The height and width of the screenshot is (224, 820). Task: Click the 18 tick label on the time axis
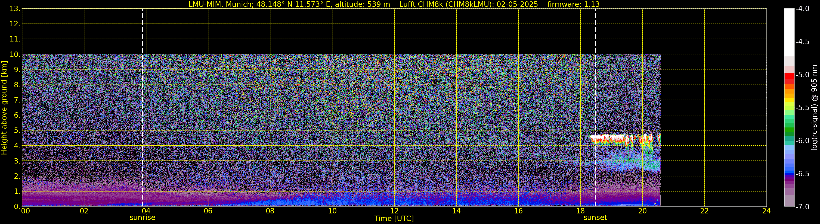(581, 211)
